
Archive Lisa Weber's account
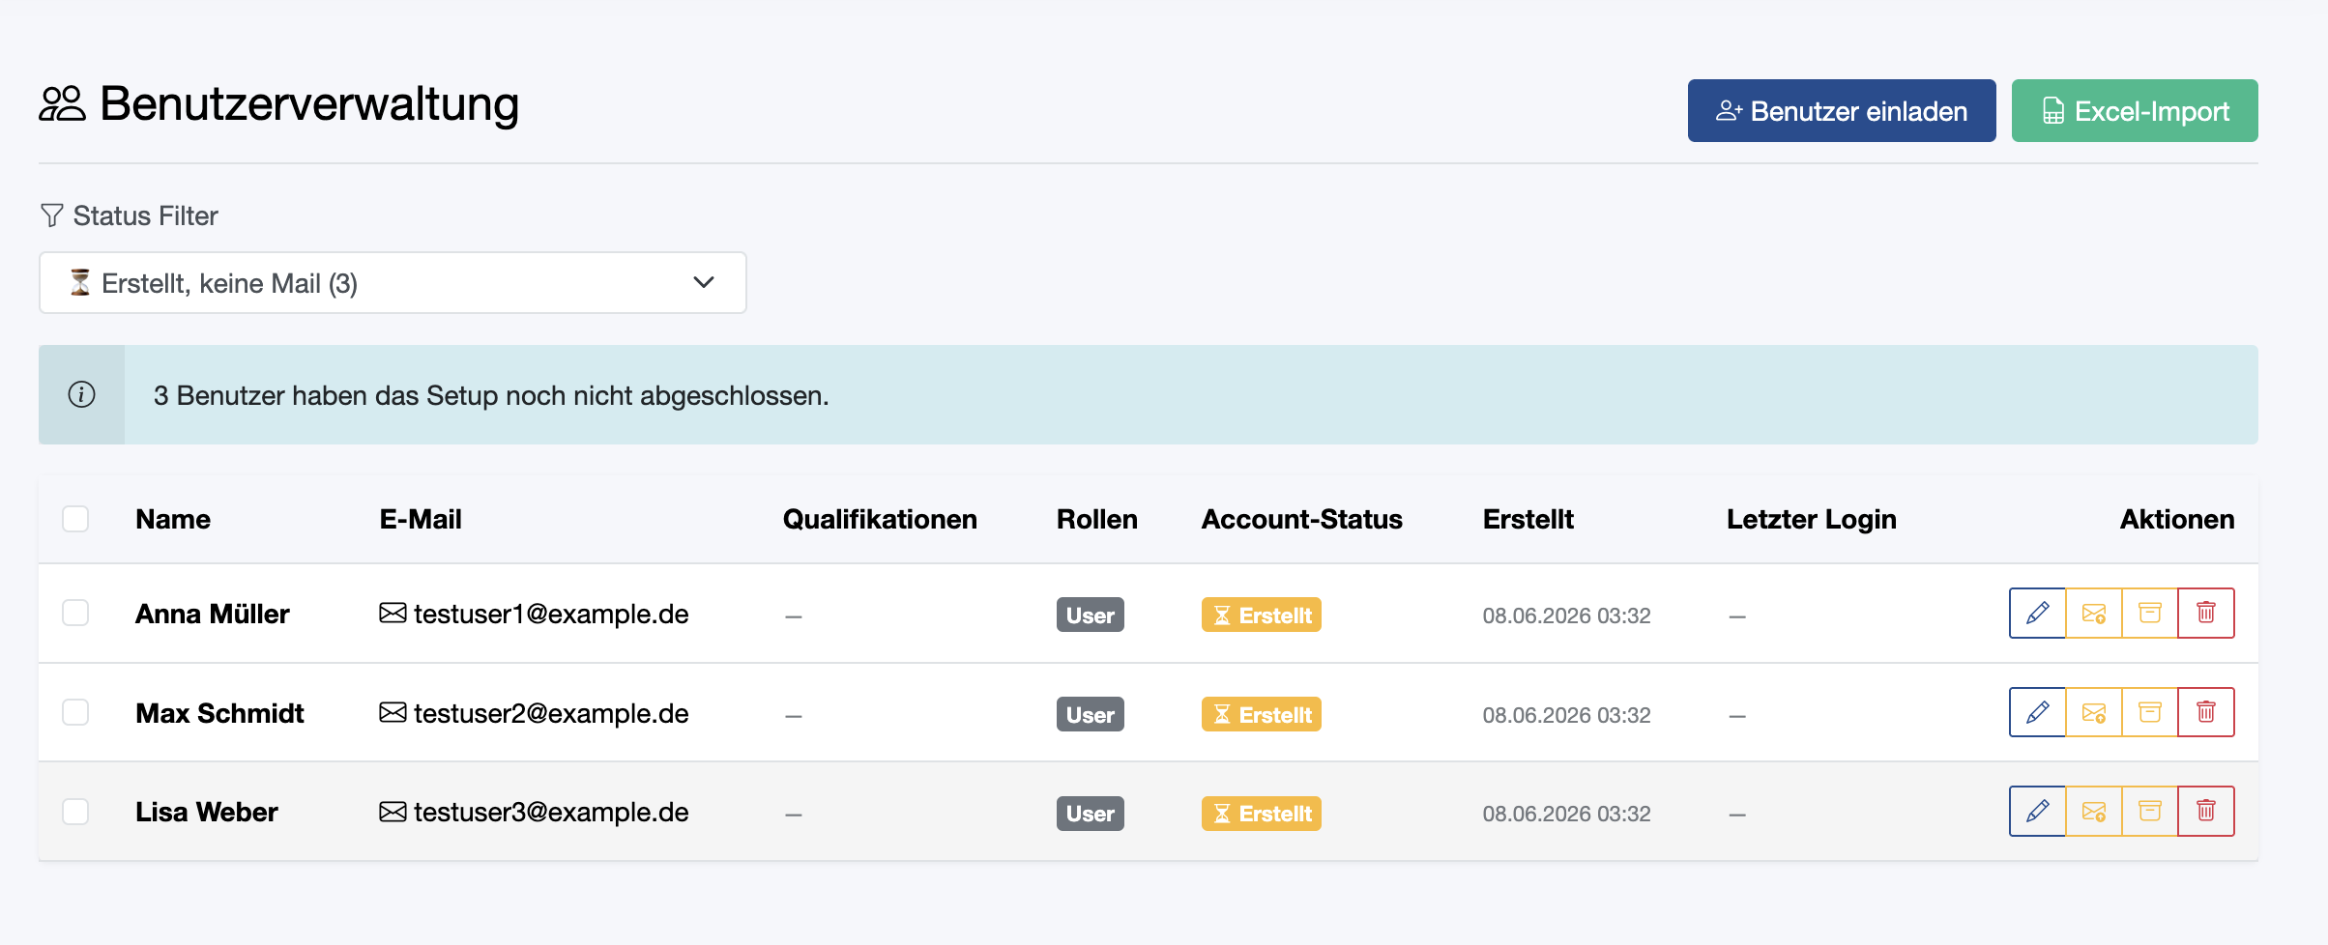point(2149,811)
